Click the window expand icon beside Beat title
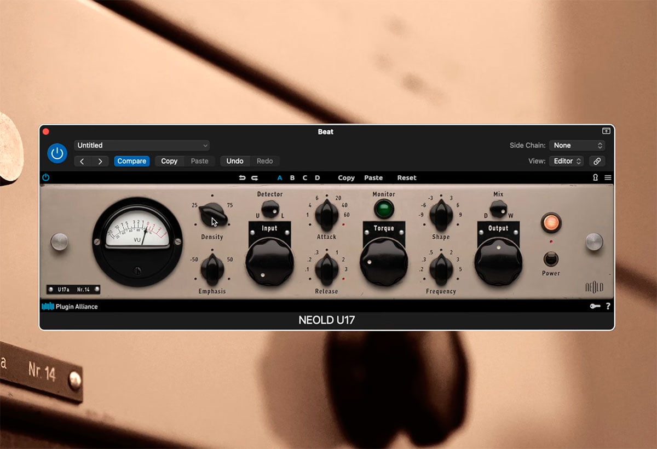Image resolution: width=657 pixels, height=449 pixels. (x=606, y=131)
